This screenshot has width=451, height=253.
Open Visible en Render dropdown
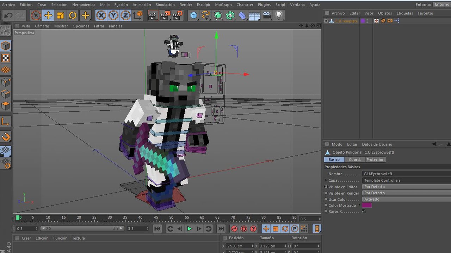407,193
